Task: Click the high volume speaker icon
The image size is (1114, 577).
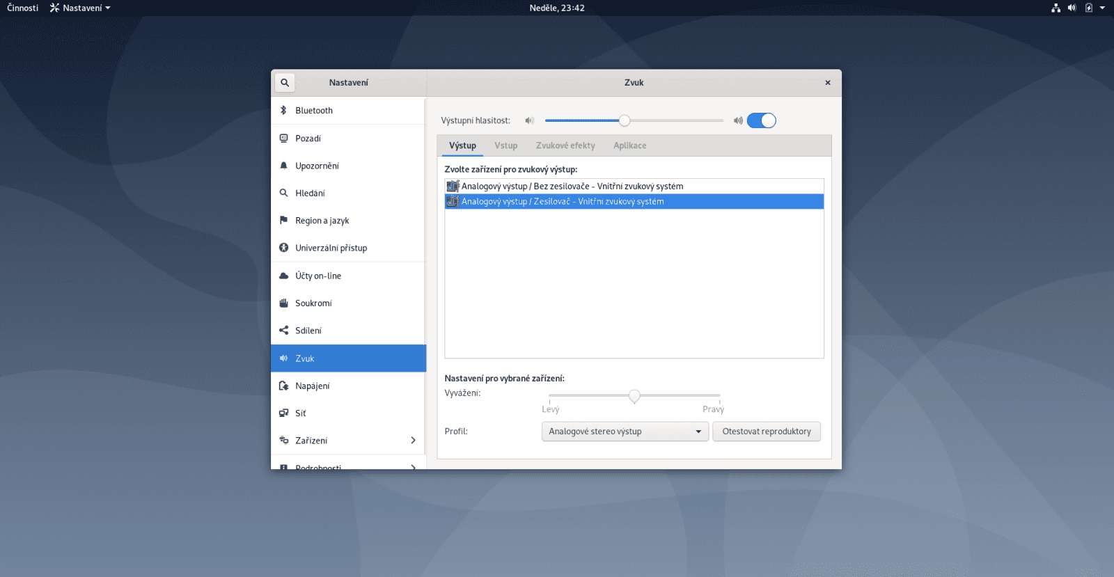Action: click(x=738, y=120)
